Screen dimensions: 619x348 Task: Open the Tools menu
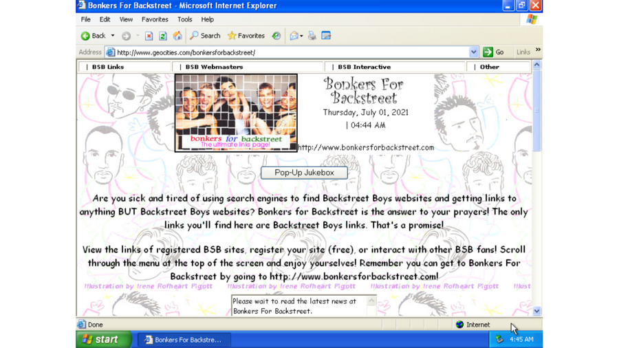point(184,19)
